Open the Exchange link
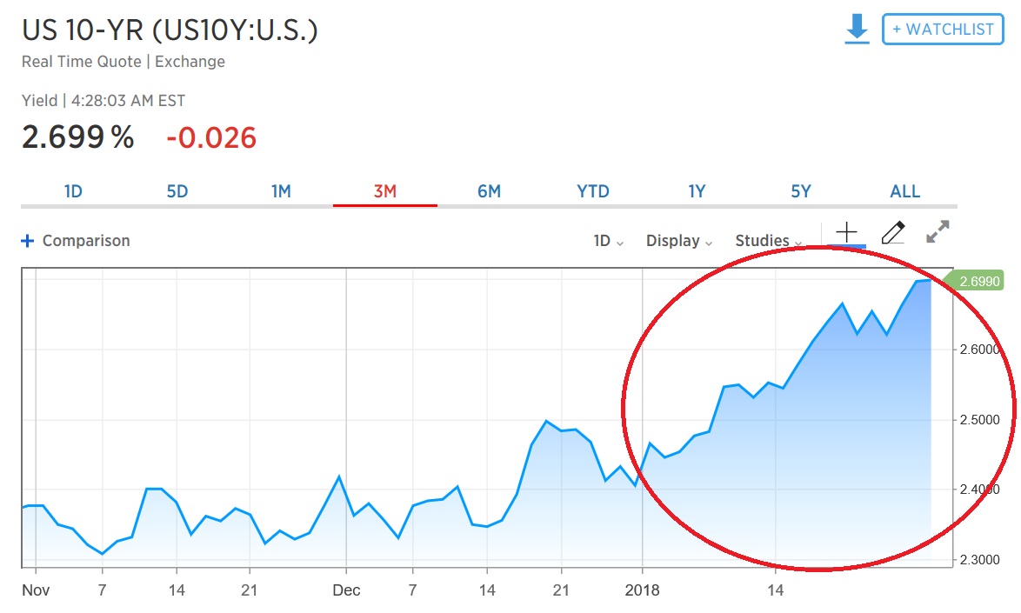The image size is (1021, 613). [x=190, y=61]
